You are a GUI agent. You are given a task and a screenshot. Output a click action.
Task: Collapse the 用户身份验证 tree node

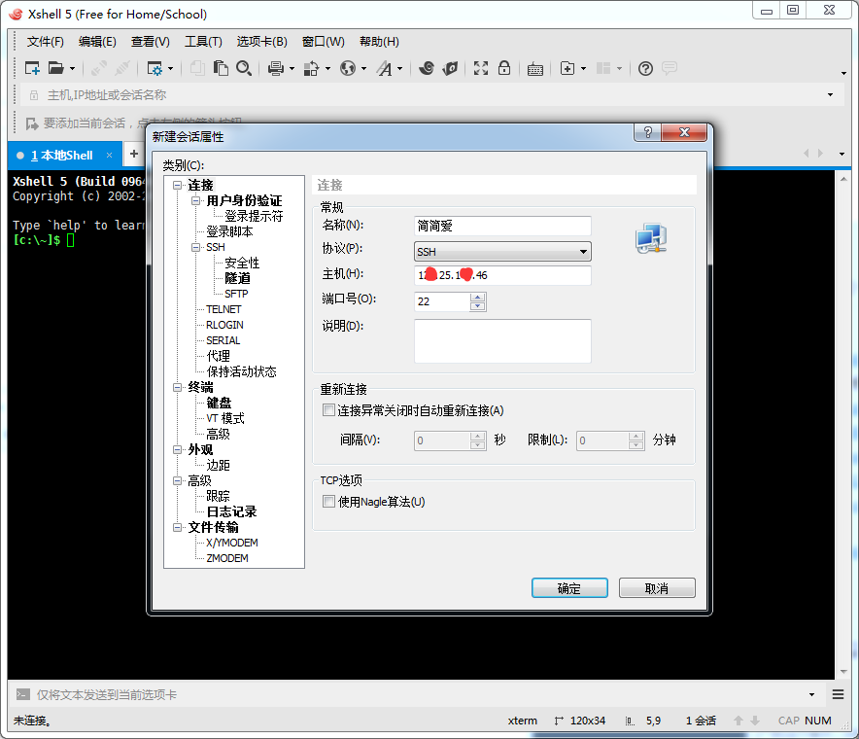195,200
